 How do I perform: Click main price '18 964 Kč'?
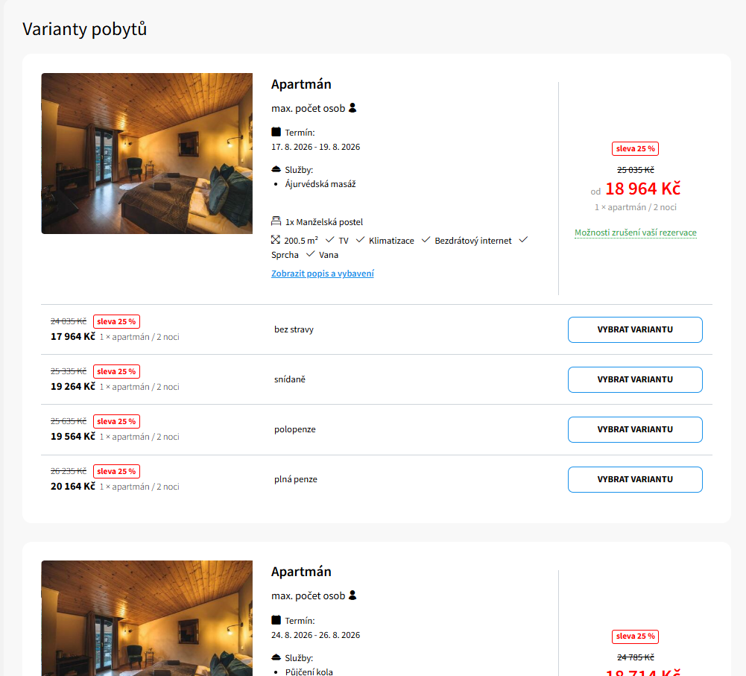click(642, 189)
